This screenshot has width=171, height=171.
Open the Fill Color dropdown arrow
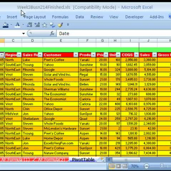pos(11,25)
